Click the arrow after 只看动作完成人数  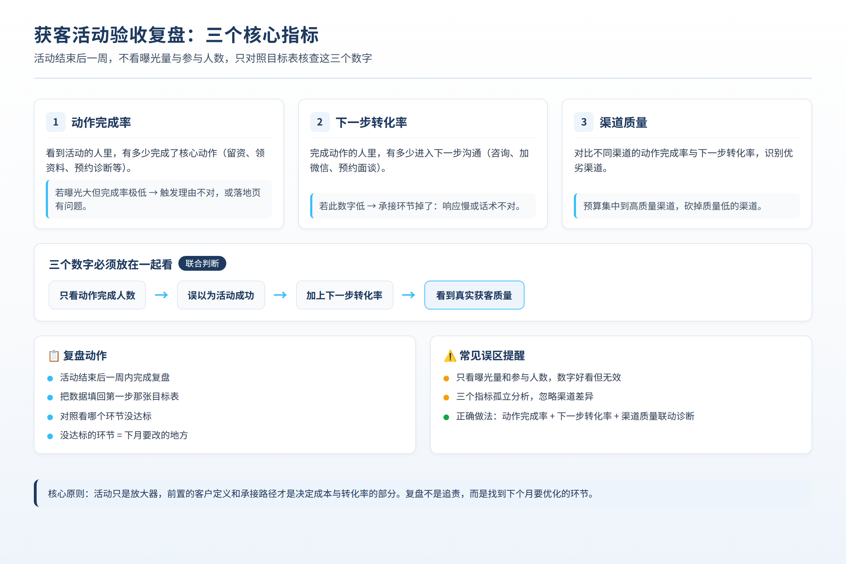click(161, 295)
